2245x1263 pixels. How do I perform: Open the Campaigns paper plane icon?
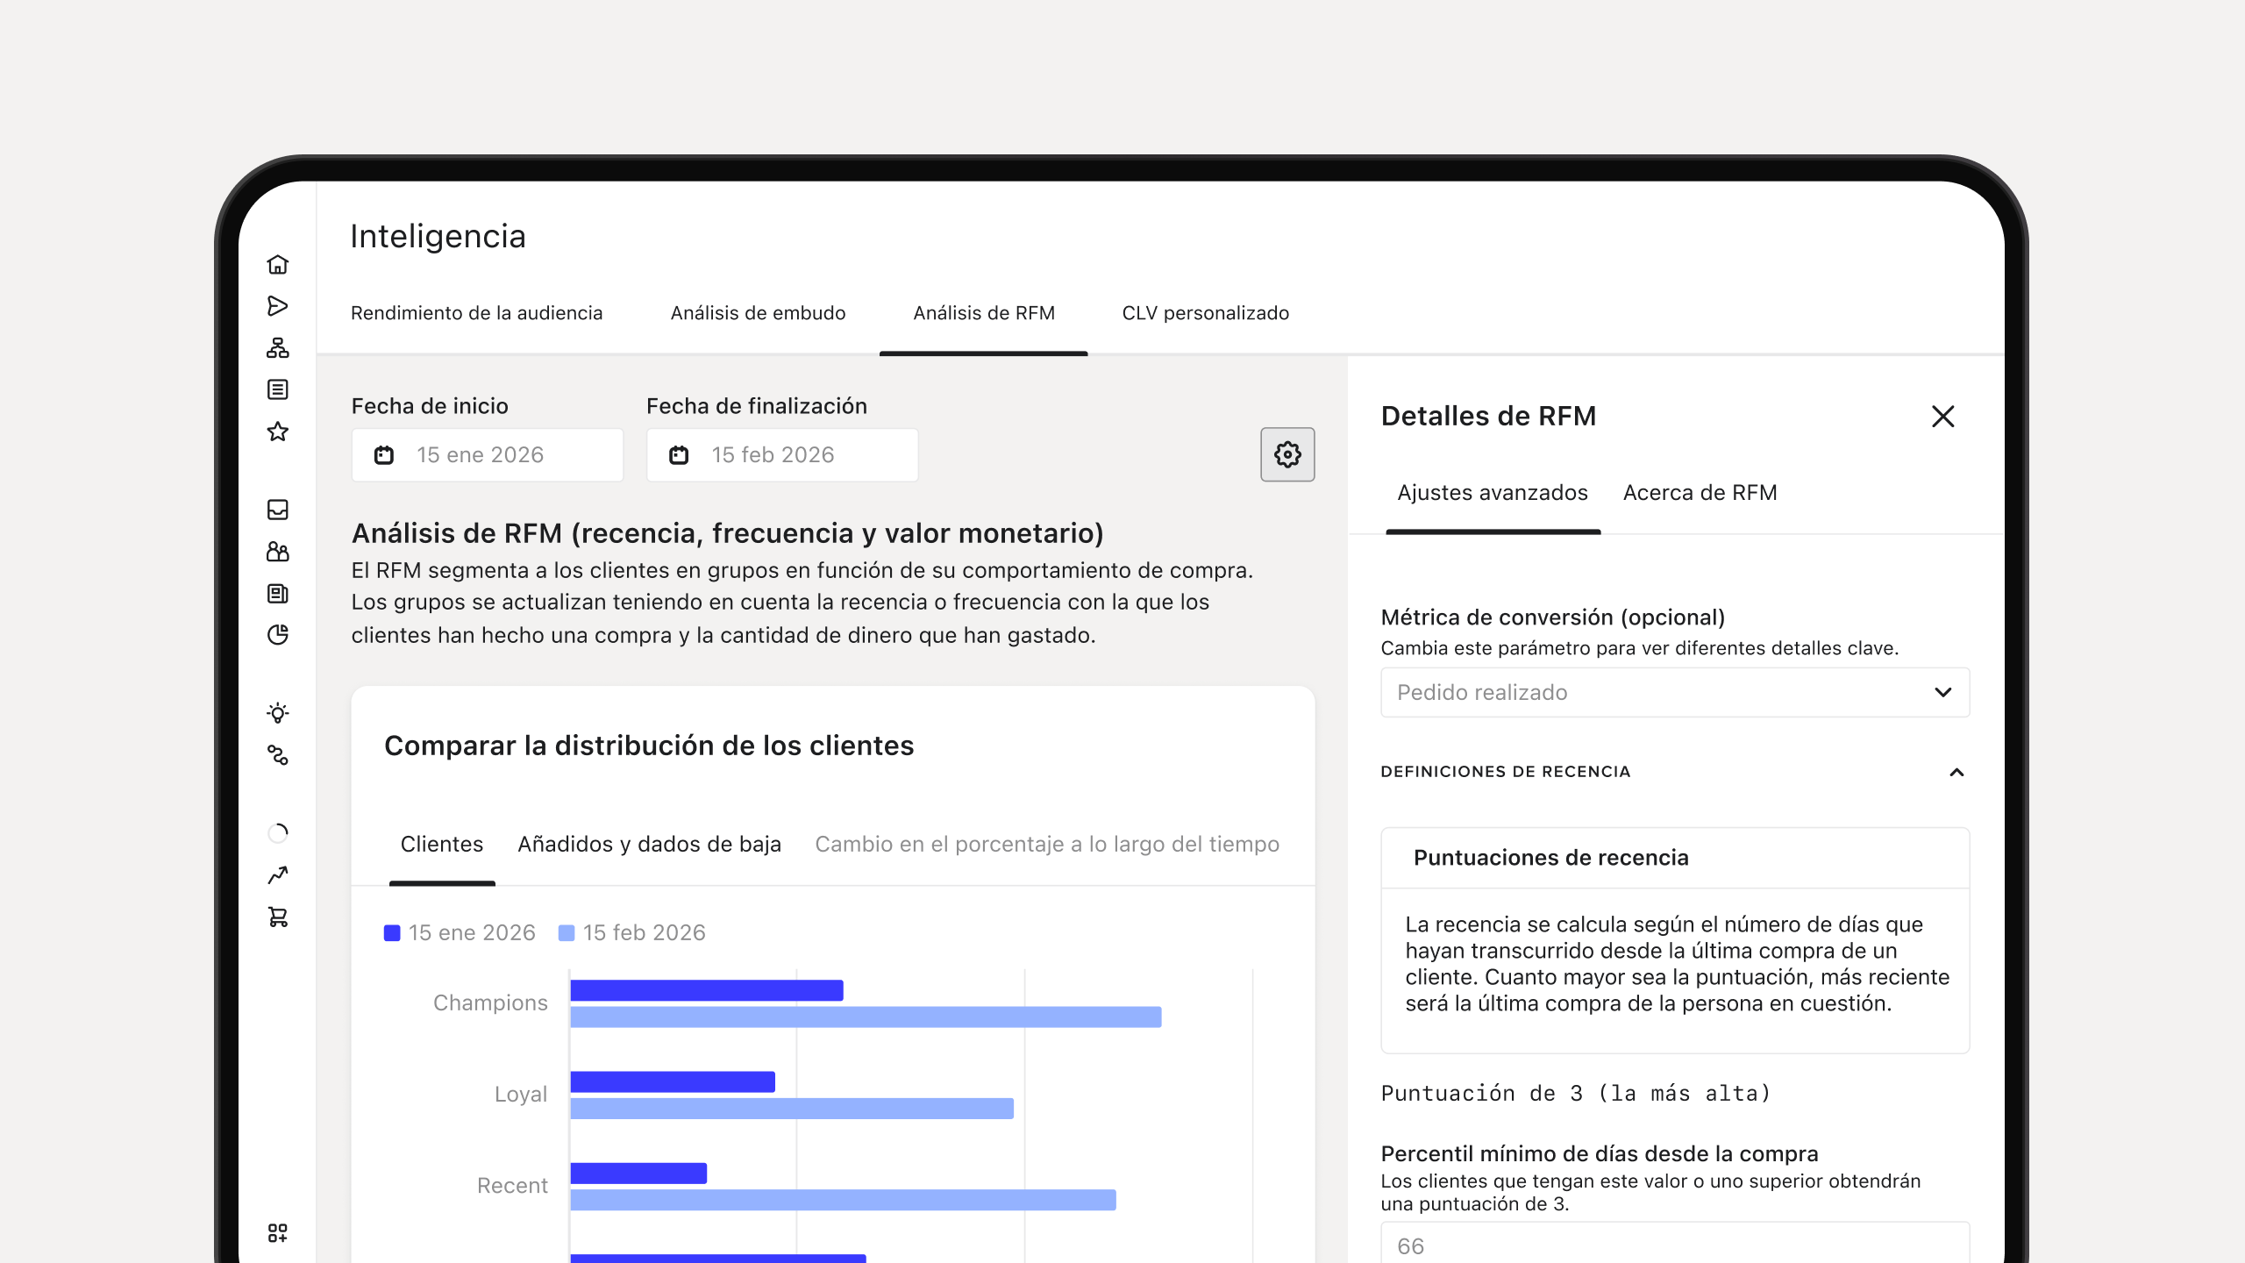coord(278,306)
